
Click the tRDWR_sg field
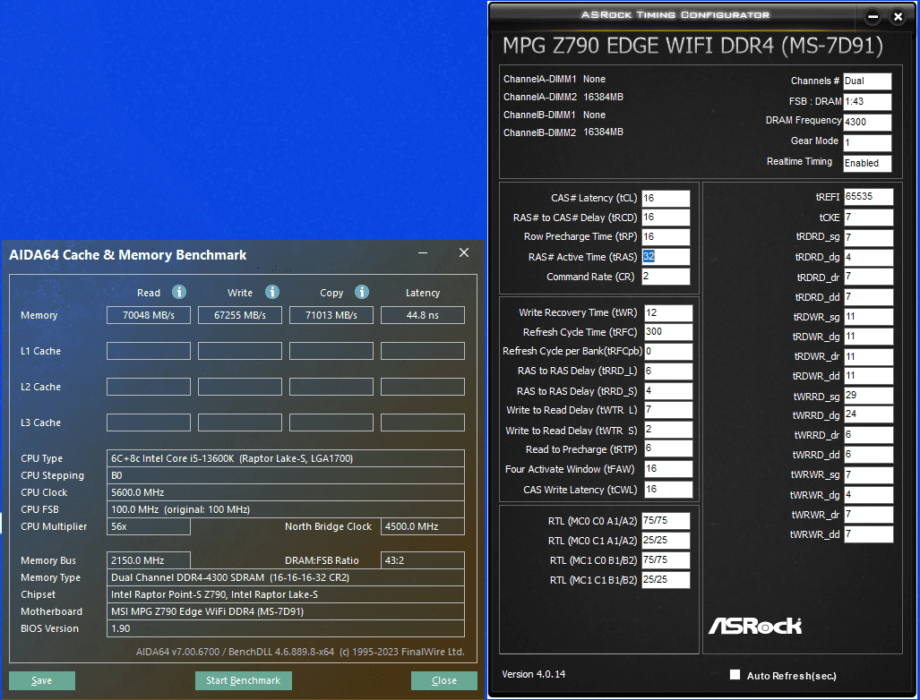[x=868, y=317]
